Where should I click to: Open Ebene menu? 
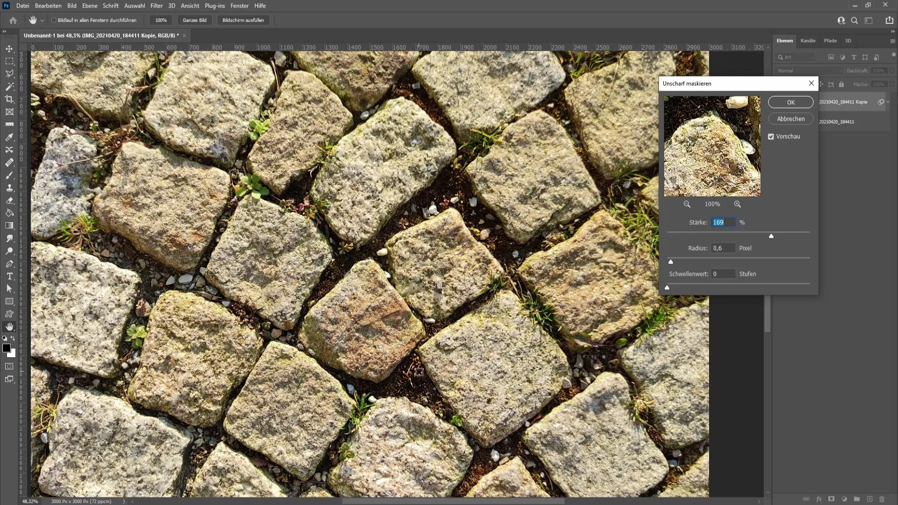(89, 5)
